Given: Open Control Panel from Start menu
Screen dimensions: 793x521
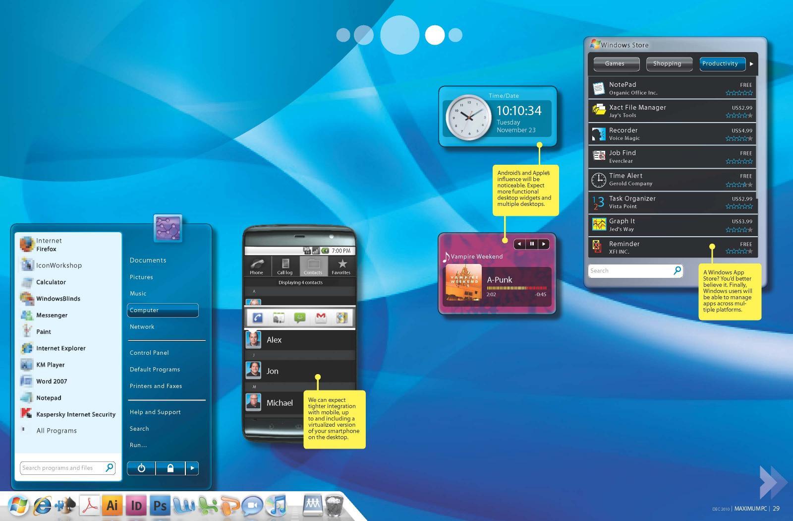Looking at the screenshot, I should (149, 353).
